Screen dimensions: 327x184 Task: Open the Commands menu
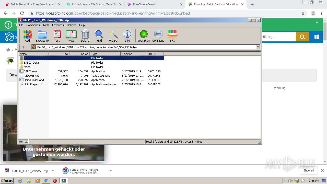point(33,25)
